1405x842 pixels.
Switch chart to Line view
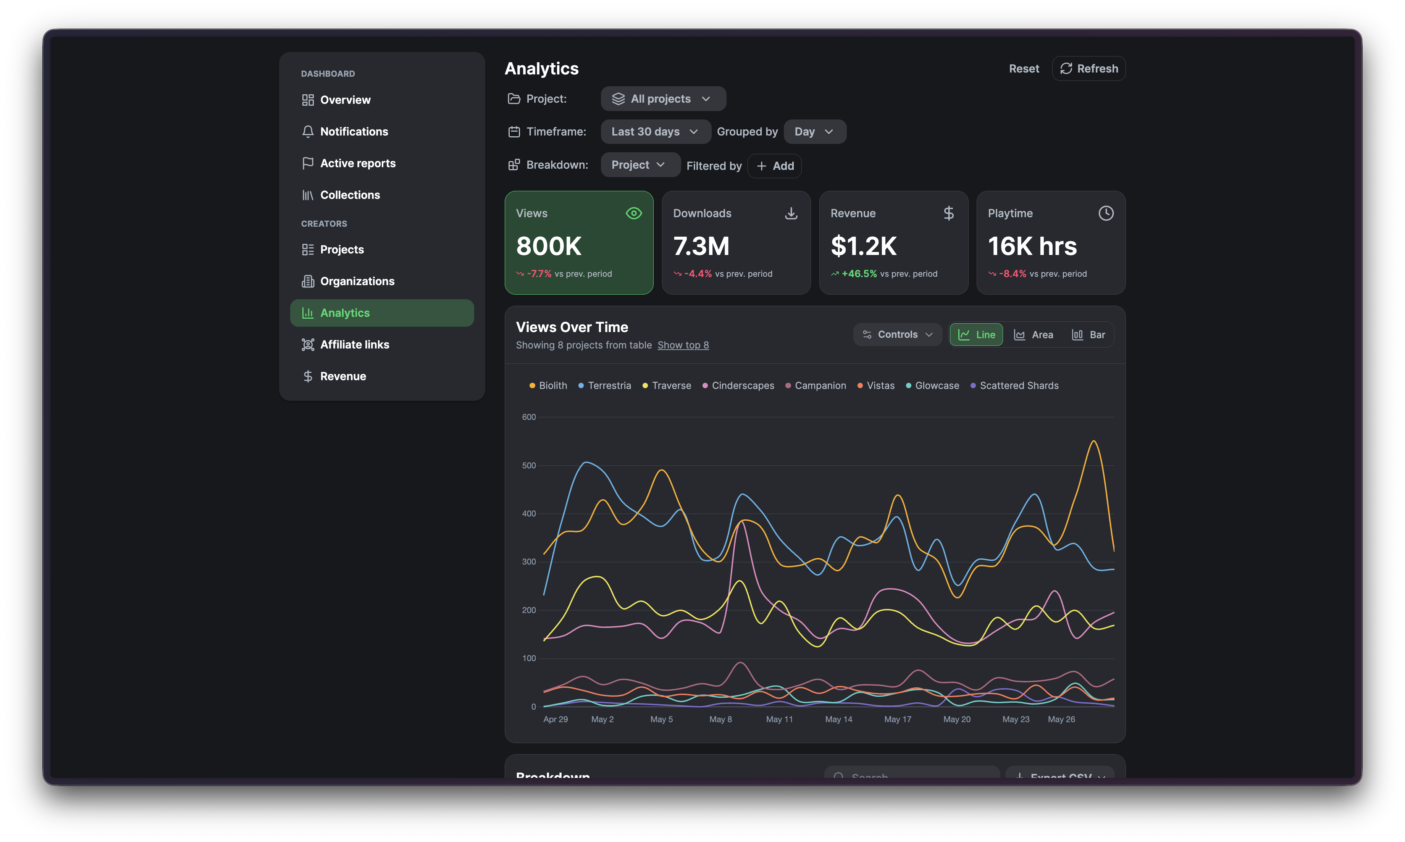tap(976, 335)
